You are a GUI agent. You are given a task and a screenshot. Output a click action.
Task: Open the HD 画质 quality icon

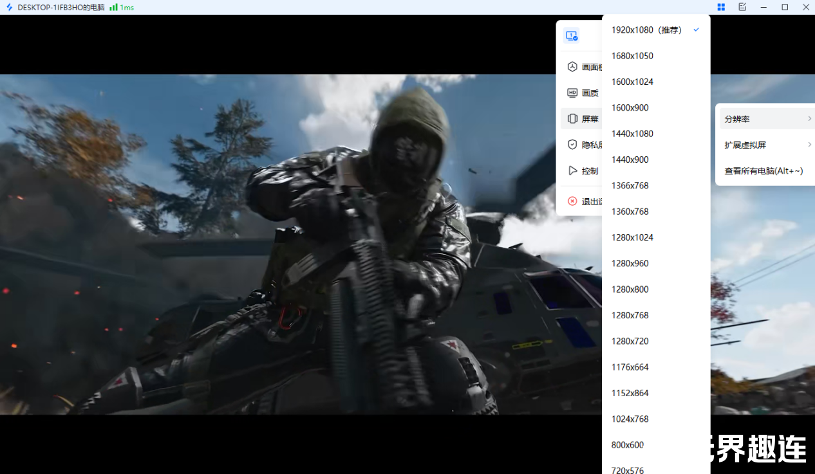[x=572, y=93]
